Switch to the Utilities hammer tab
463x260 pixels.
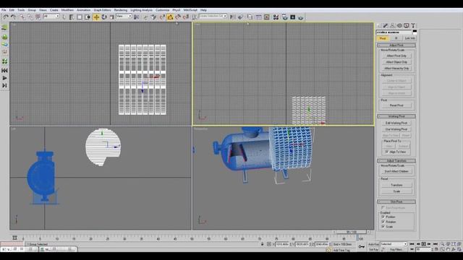[413, 26]
